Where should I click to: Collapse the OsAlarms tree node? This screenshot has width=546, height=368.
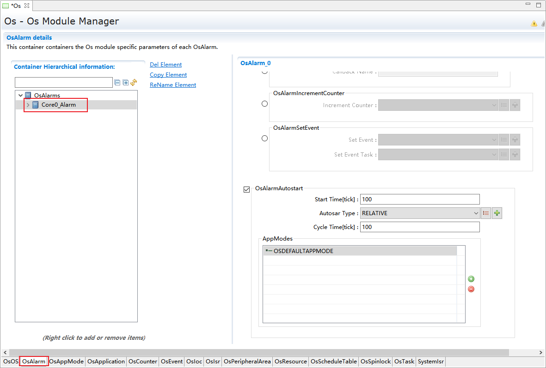20,96
